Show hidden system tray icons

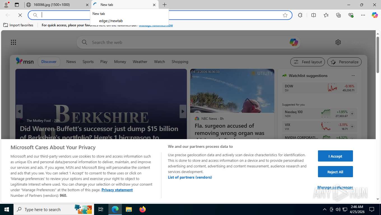tap(324, 209)
